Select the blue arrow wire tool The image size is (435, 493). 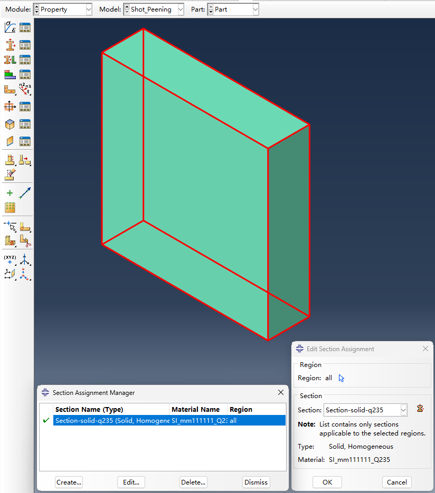[25, 193]
